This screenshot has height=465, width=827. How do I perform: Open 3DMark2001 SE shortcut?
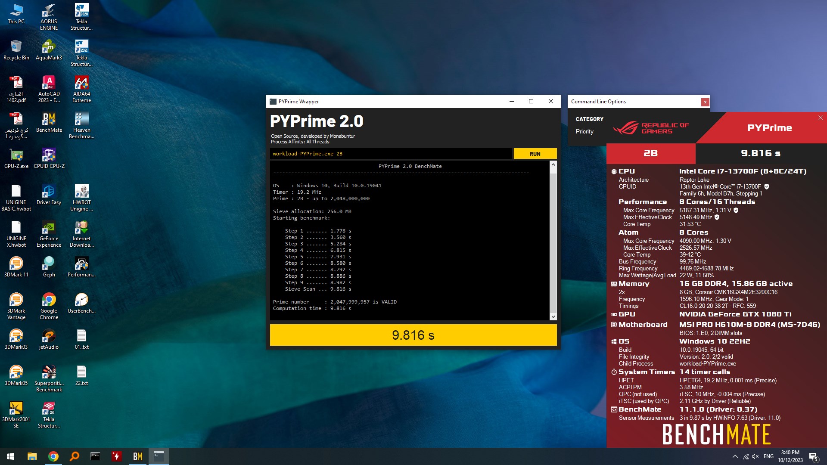point(16,415)
